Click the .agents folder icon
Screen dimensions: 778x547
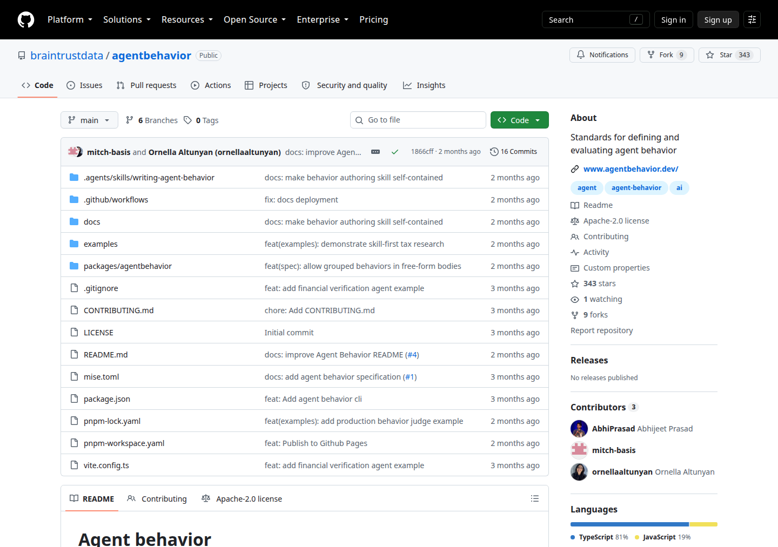[74, 178]
